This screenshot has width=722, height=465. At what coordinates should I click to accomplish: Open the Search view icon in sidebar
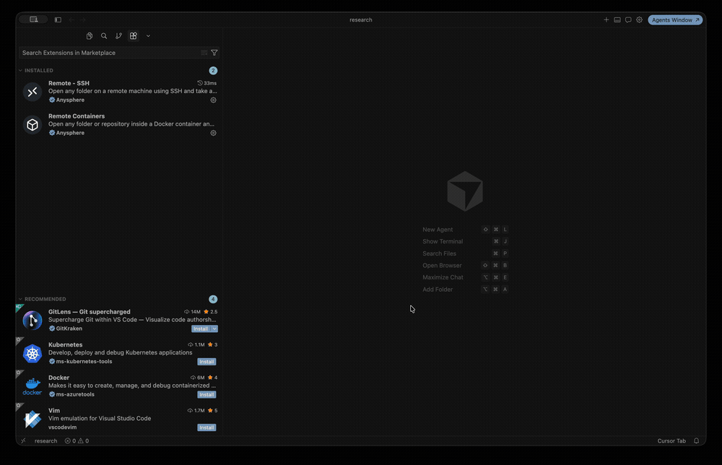point(104,36)
